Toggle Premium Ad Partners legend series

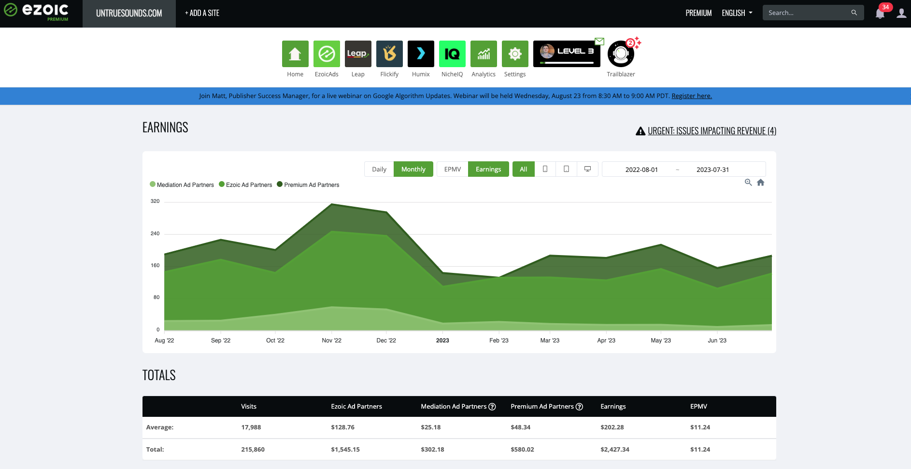pos(308,185)
